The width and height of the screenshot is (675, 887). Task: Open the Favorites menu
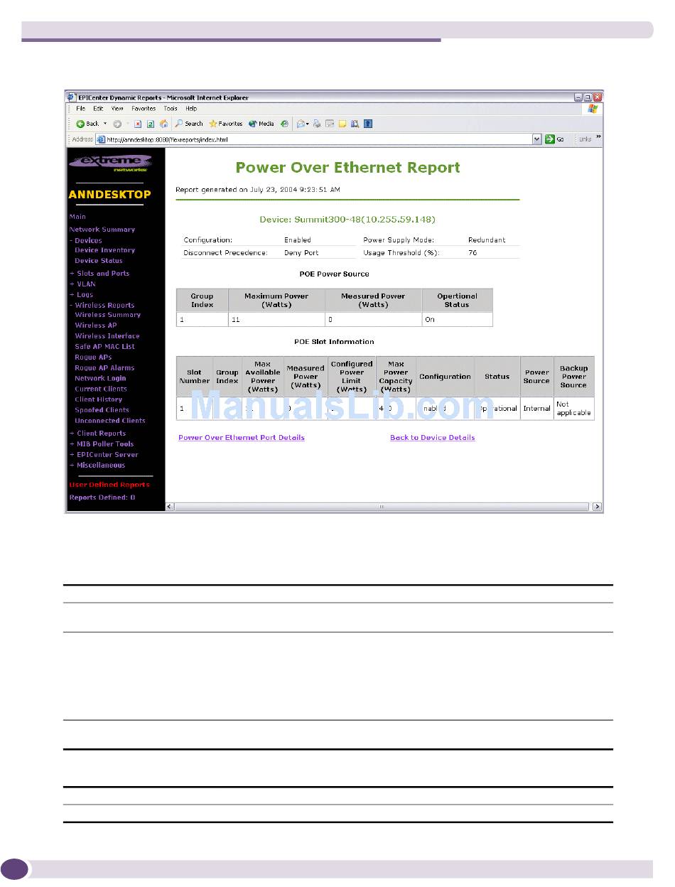coord(144,109)
